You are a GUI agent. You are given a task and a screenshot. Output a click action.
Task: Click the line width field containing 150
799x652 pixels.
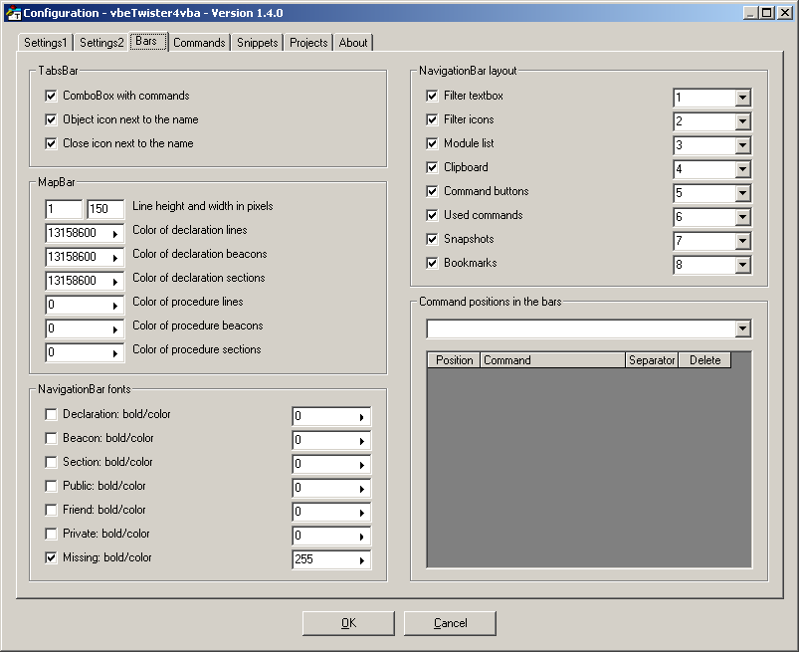(x=105, y=209)
